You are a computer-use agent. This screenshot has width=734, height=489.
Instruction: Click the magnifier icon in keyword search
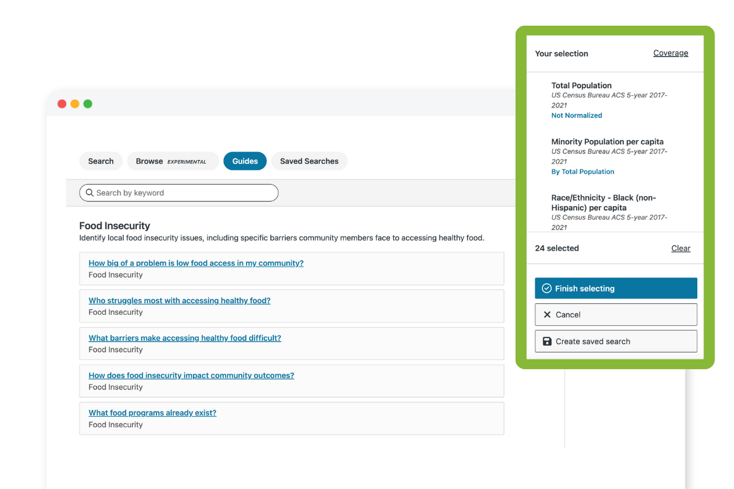click(90, 193)
